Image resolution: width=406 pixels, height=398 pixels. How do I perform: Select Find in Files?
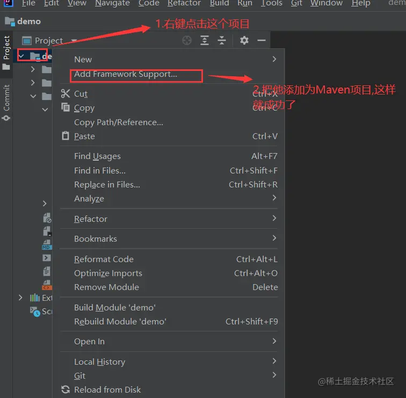(169, 170)
